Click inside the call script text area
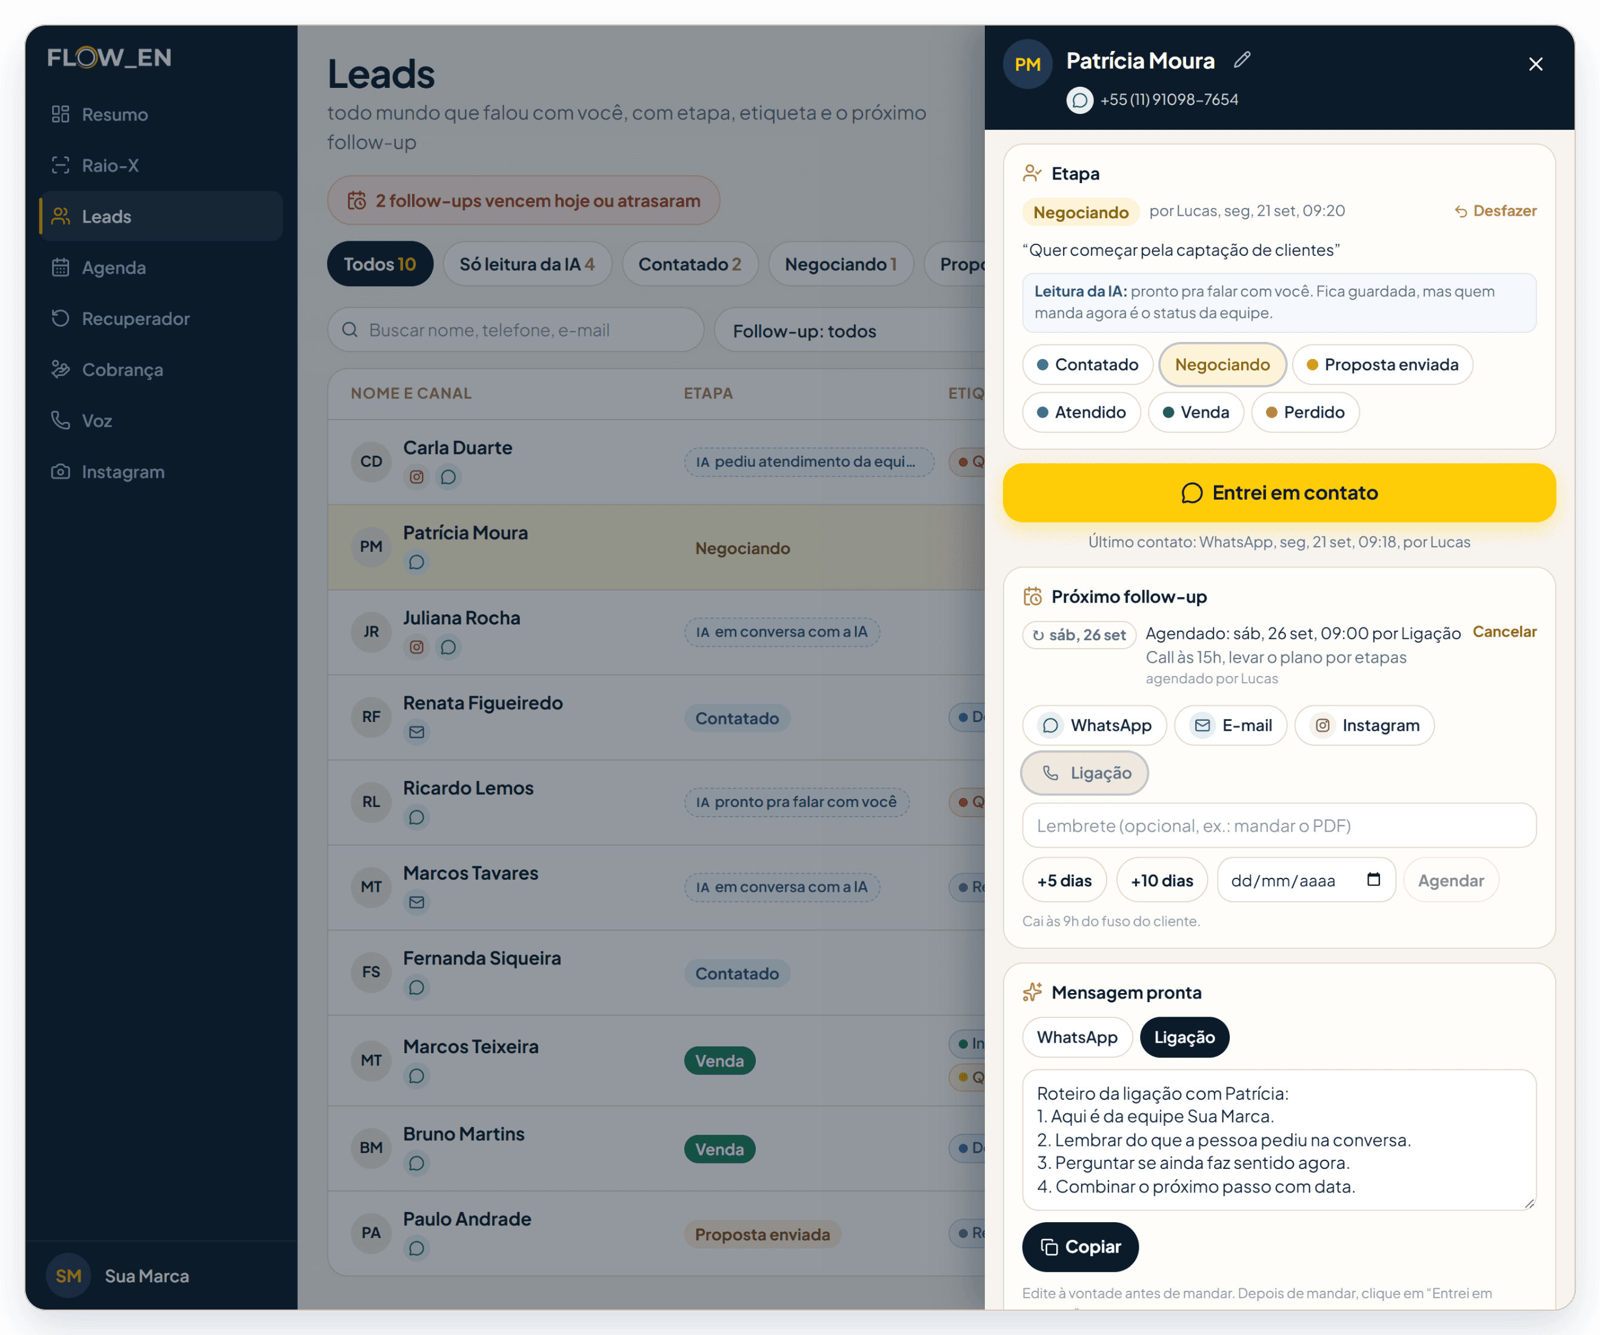The height and width of the screenshot is (1335, 1600). [x=1279, y=1141]
